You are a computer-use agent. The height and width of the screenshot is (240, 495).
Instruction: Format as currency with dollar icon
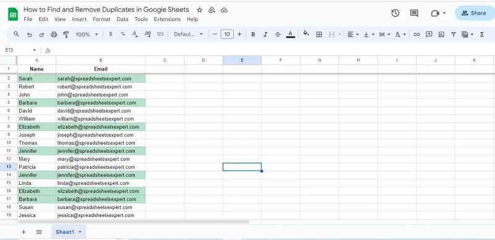(x=111, y=34)
